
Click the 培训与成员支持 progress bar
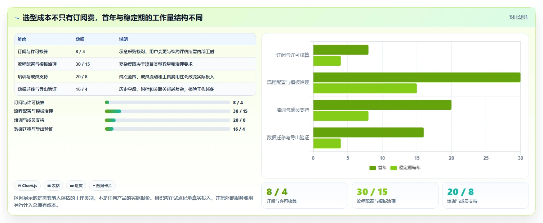167,120
